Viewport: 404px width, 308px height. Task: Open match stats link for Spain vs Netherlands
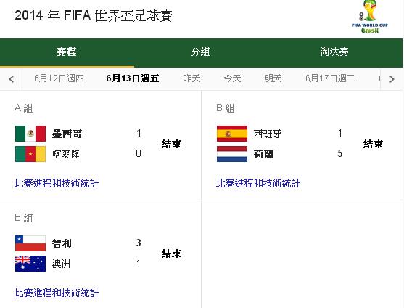point(258,183)
